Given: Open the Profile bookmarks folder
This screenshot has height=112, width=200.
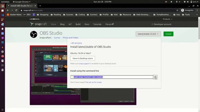Looking at the screenshot, I should point(104,15).
